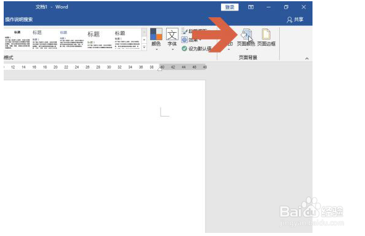Viewport: 365px width, 236px height.
Task: Click the 操作说明搜索 search box
Action: [19, 19]
